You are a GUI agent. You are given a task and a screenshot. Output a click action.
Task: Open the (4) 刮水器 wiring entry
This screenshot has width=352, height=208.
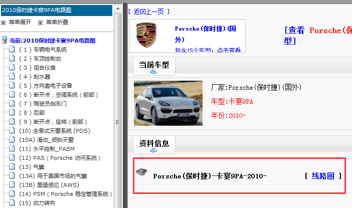35,77
